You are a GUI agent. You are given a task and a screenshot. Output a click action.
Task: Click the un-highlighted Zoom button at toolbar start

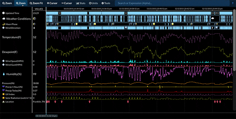(x=7, y=3)
